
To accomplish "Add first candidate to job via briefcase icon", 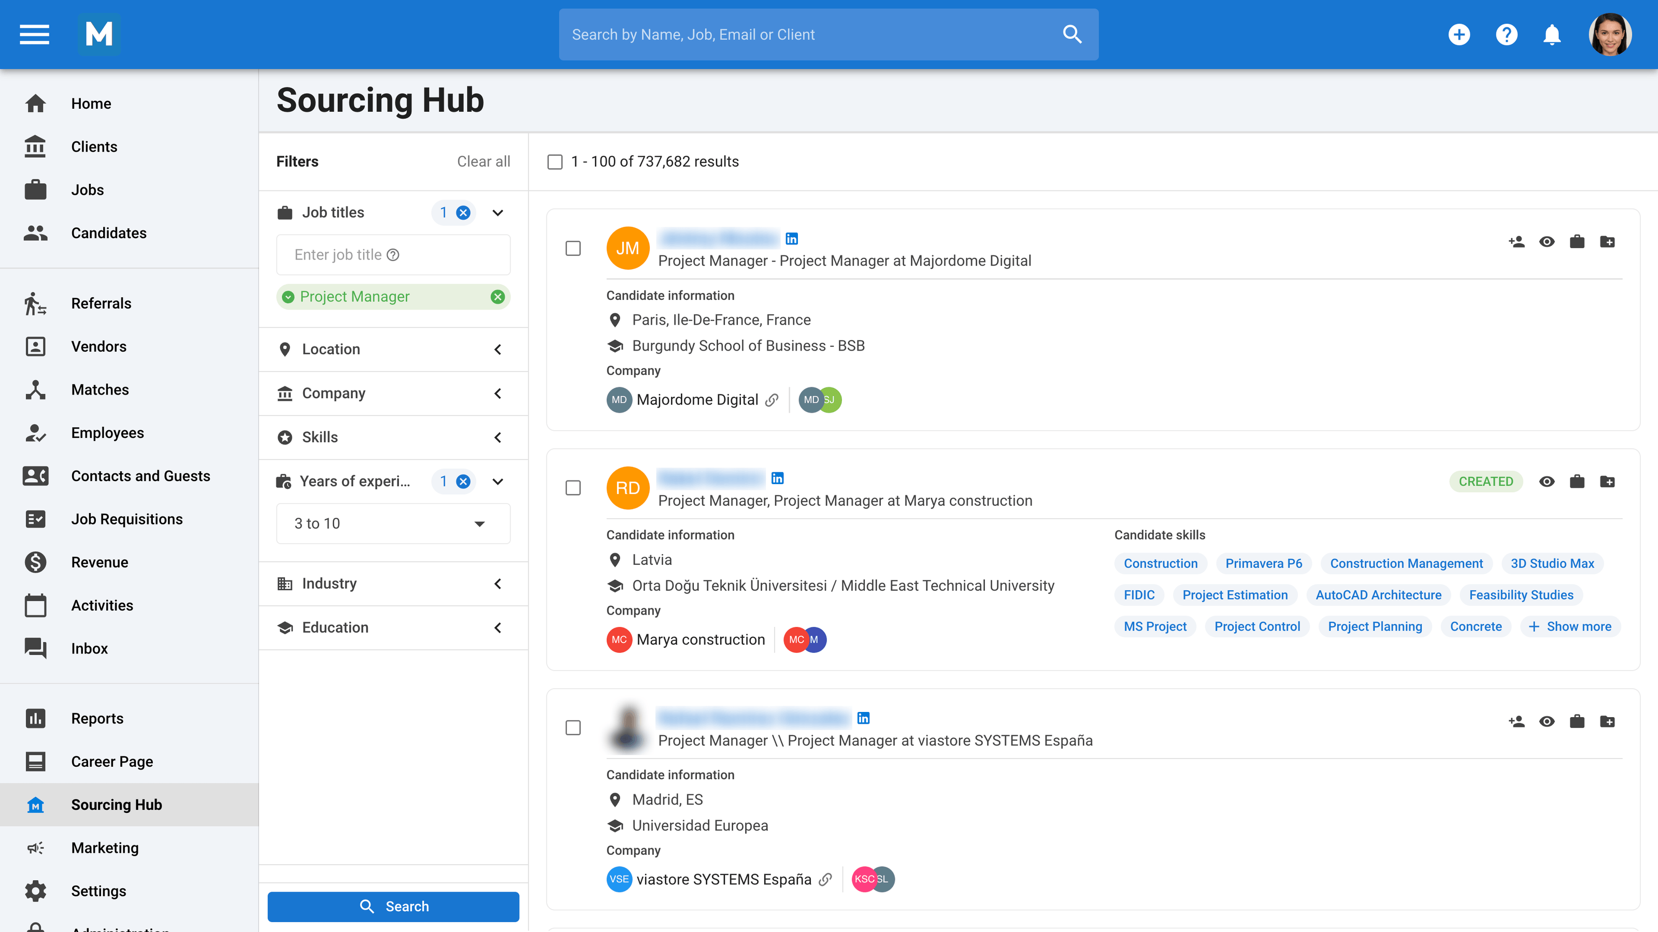I will point(1578,242).
